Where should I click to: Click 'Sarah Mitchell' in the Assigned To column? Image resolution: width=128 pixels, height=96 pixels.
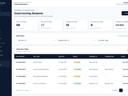tap(93, 69)
